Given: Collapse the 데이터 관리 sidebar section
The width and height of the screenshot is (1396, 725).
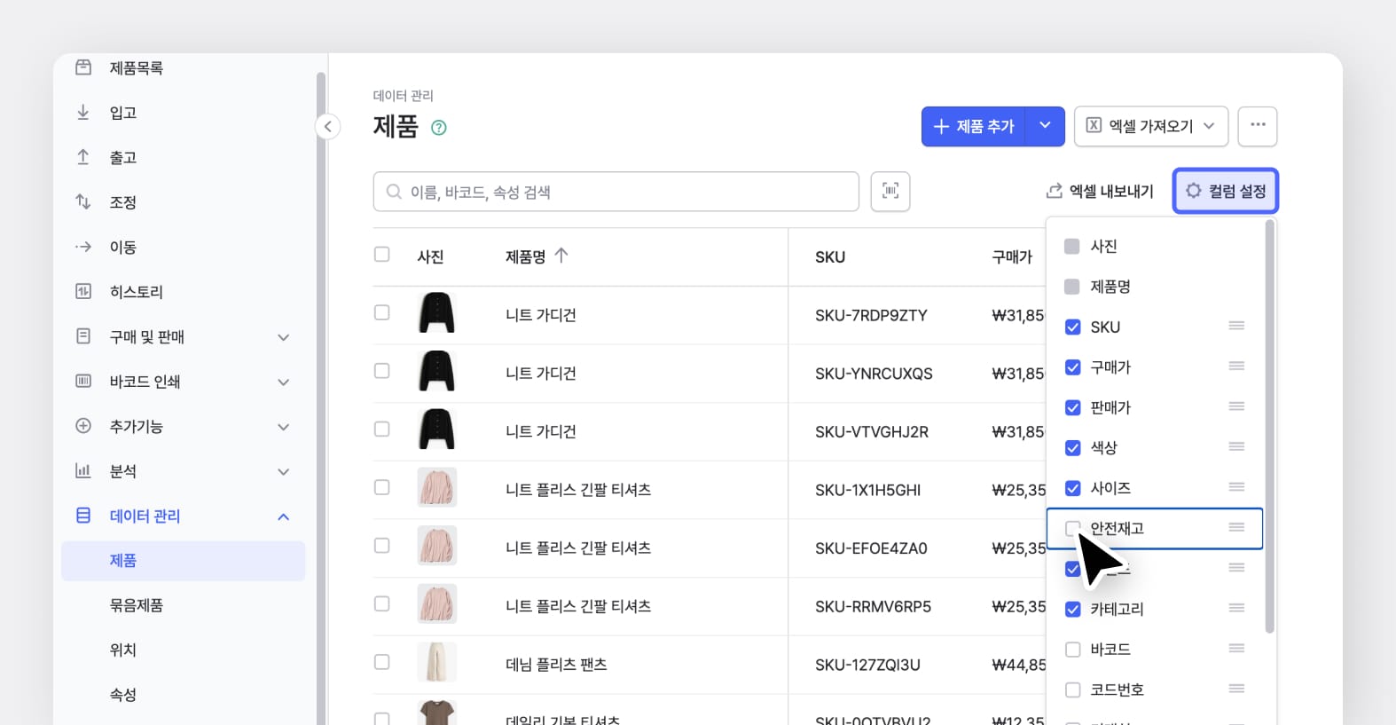Looking at the screenshot, I should point(283,516).
